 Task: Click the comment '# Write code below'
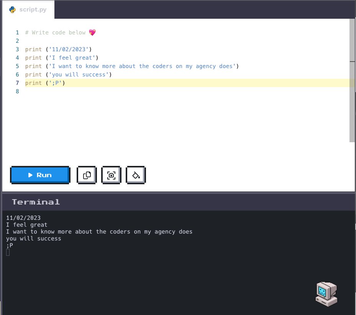(x=56, y=32)
